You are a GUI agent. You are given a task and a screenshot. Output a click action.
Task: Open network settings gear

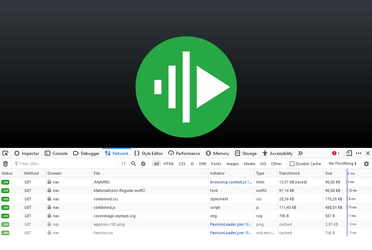point(366,164)
